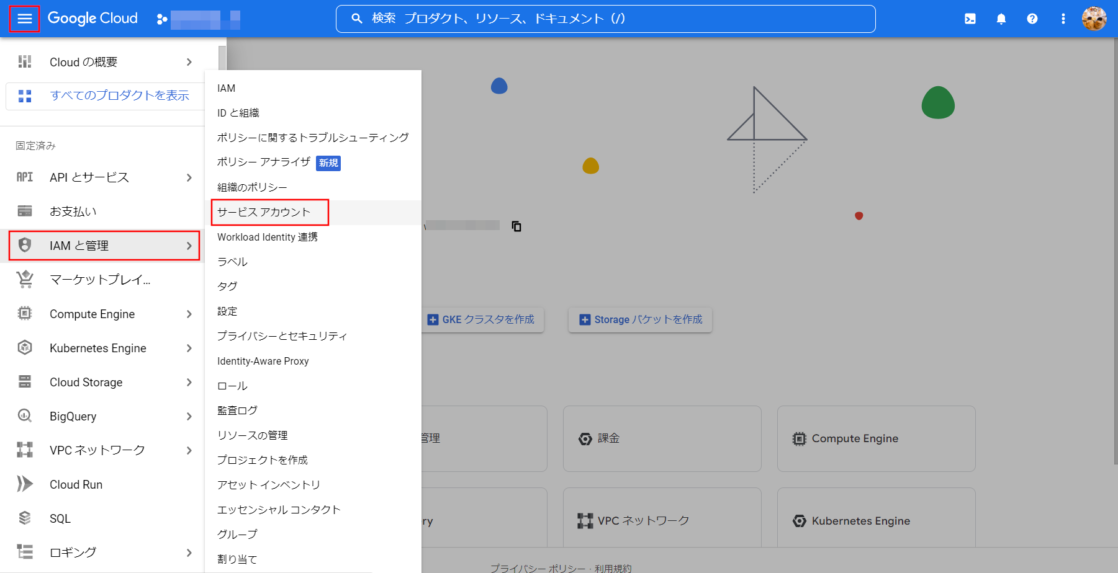Open BigQuery from the sidebar
This screenshot has width=1118, height=573.
(73, 416)
